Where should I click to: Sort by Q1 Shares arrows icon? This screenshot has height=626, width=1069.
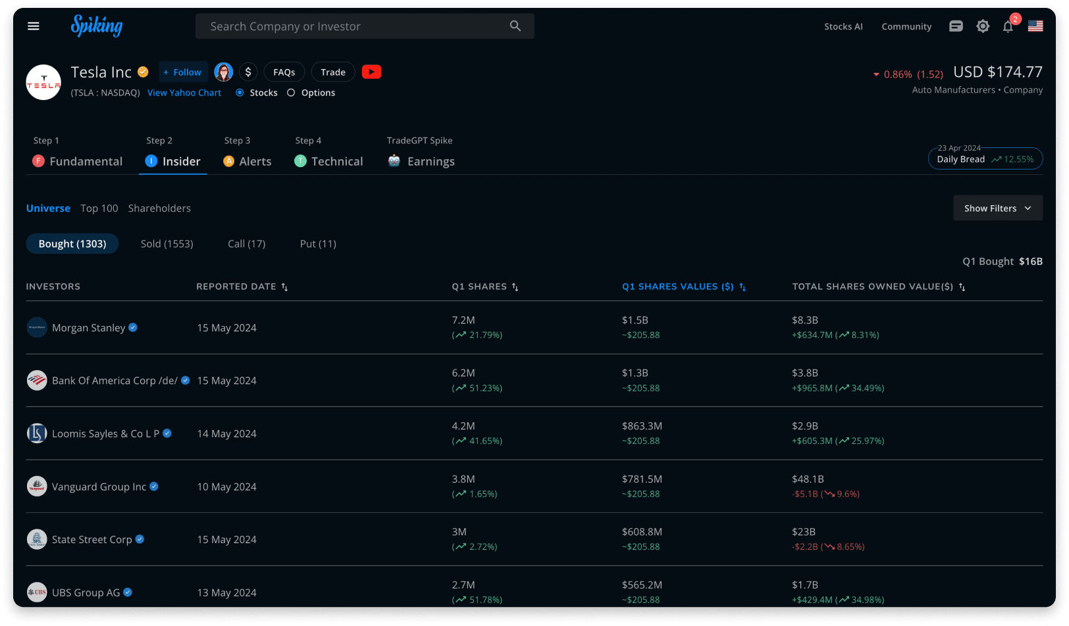pos(515,287)
